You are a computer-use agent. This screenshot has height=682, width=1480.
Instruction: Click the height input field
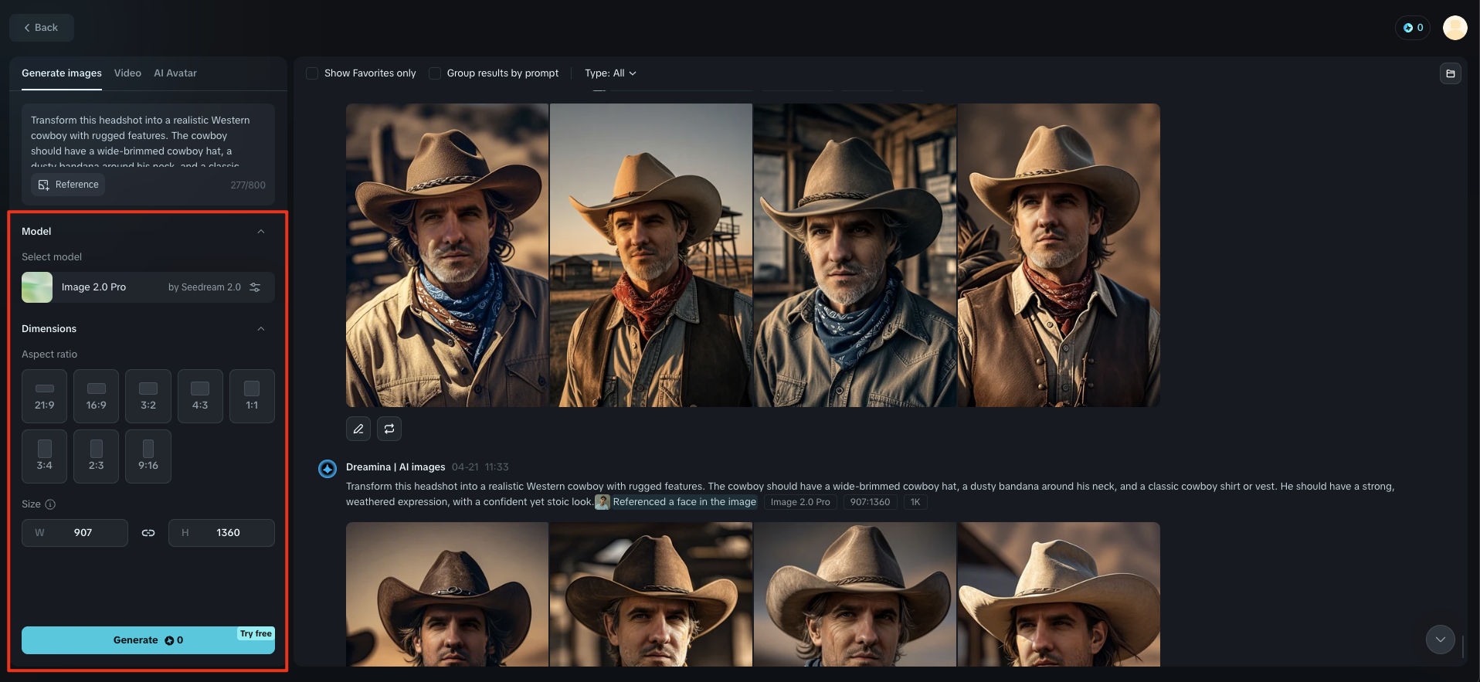click(x=222, y=533)
